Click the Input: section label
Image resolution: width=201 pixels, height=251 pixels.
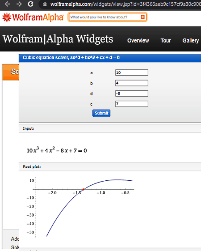point(29,128)
